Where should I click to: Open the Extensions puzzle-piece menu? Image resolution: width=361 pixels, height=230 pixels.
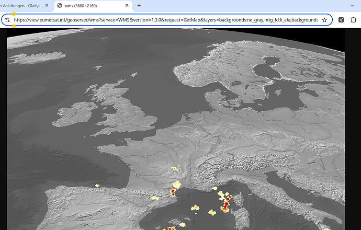coord(353,20)
